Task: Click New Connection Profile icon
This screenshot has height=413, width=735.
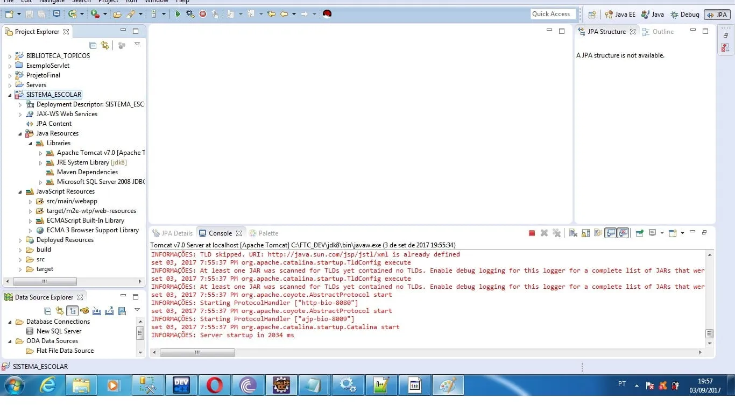Action: (x=84, y=311)
